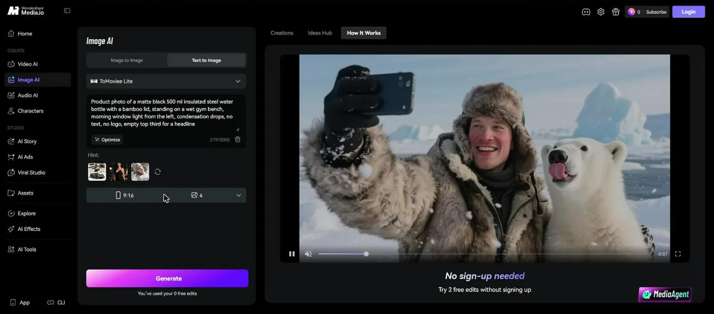
Task: Enter fullscreen with the video expand icon
Action: pyautogui.click(x=678, y=254)
